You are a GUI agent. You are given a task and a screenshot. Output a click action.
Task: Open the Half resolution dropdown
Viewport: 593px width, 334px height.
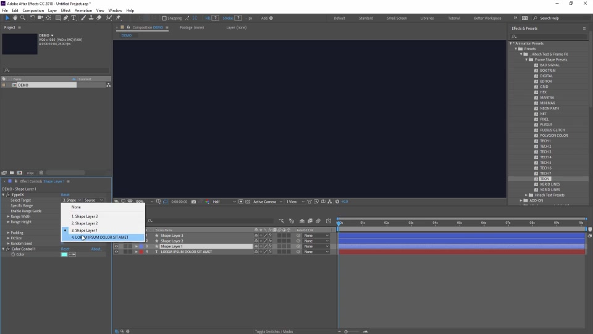pos(224,202)
